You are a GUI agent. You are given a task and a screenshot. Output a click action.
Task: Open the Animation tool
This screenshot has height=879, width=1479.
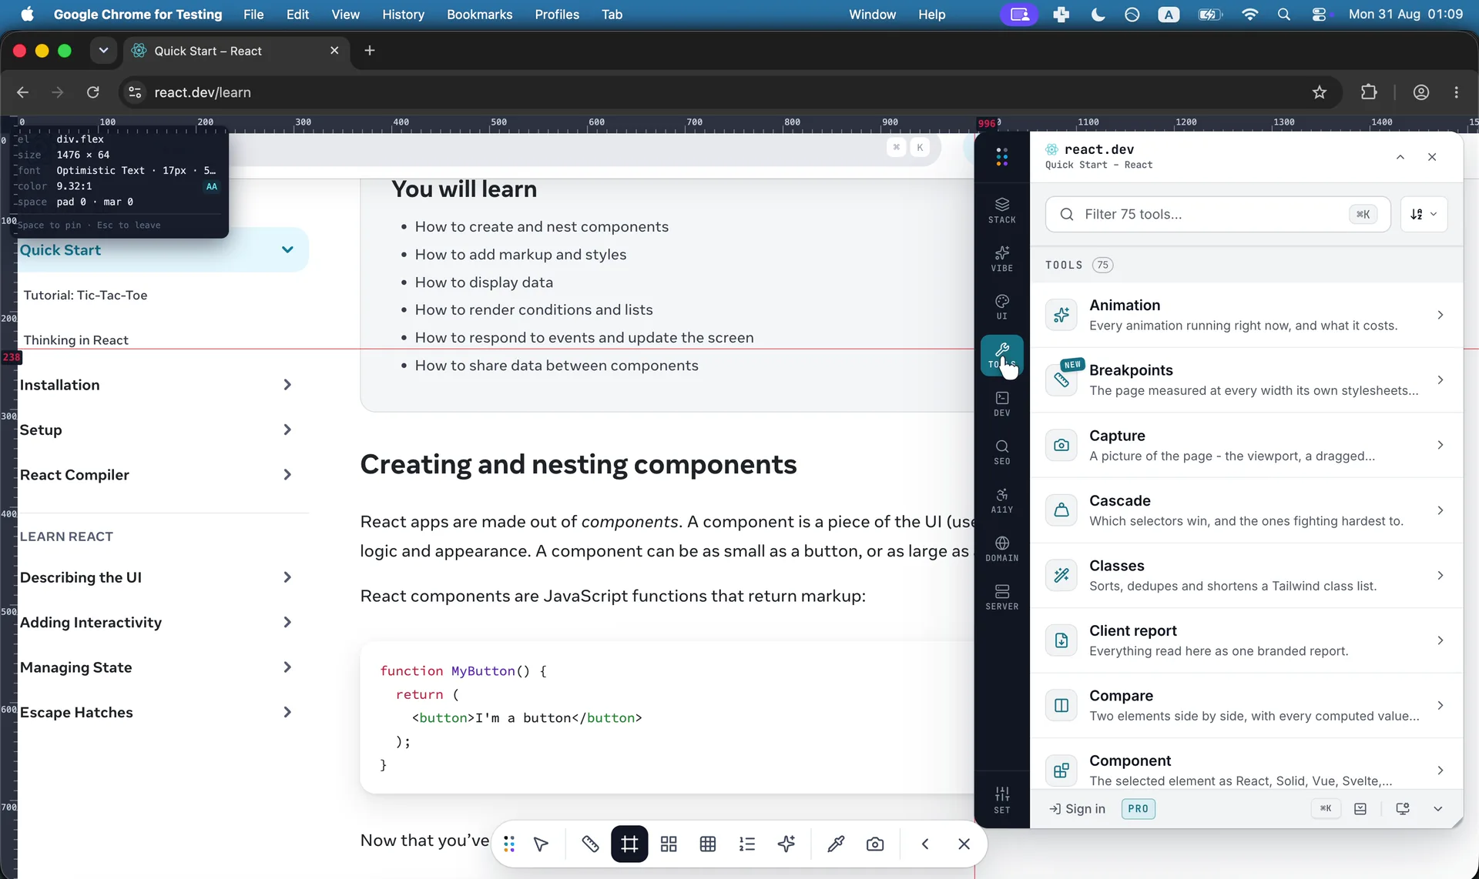click(1246, 315)
